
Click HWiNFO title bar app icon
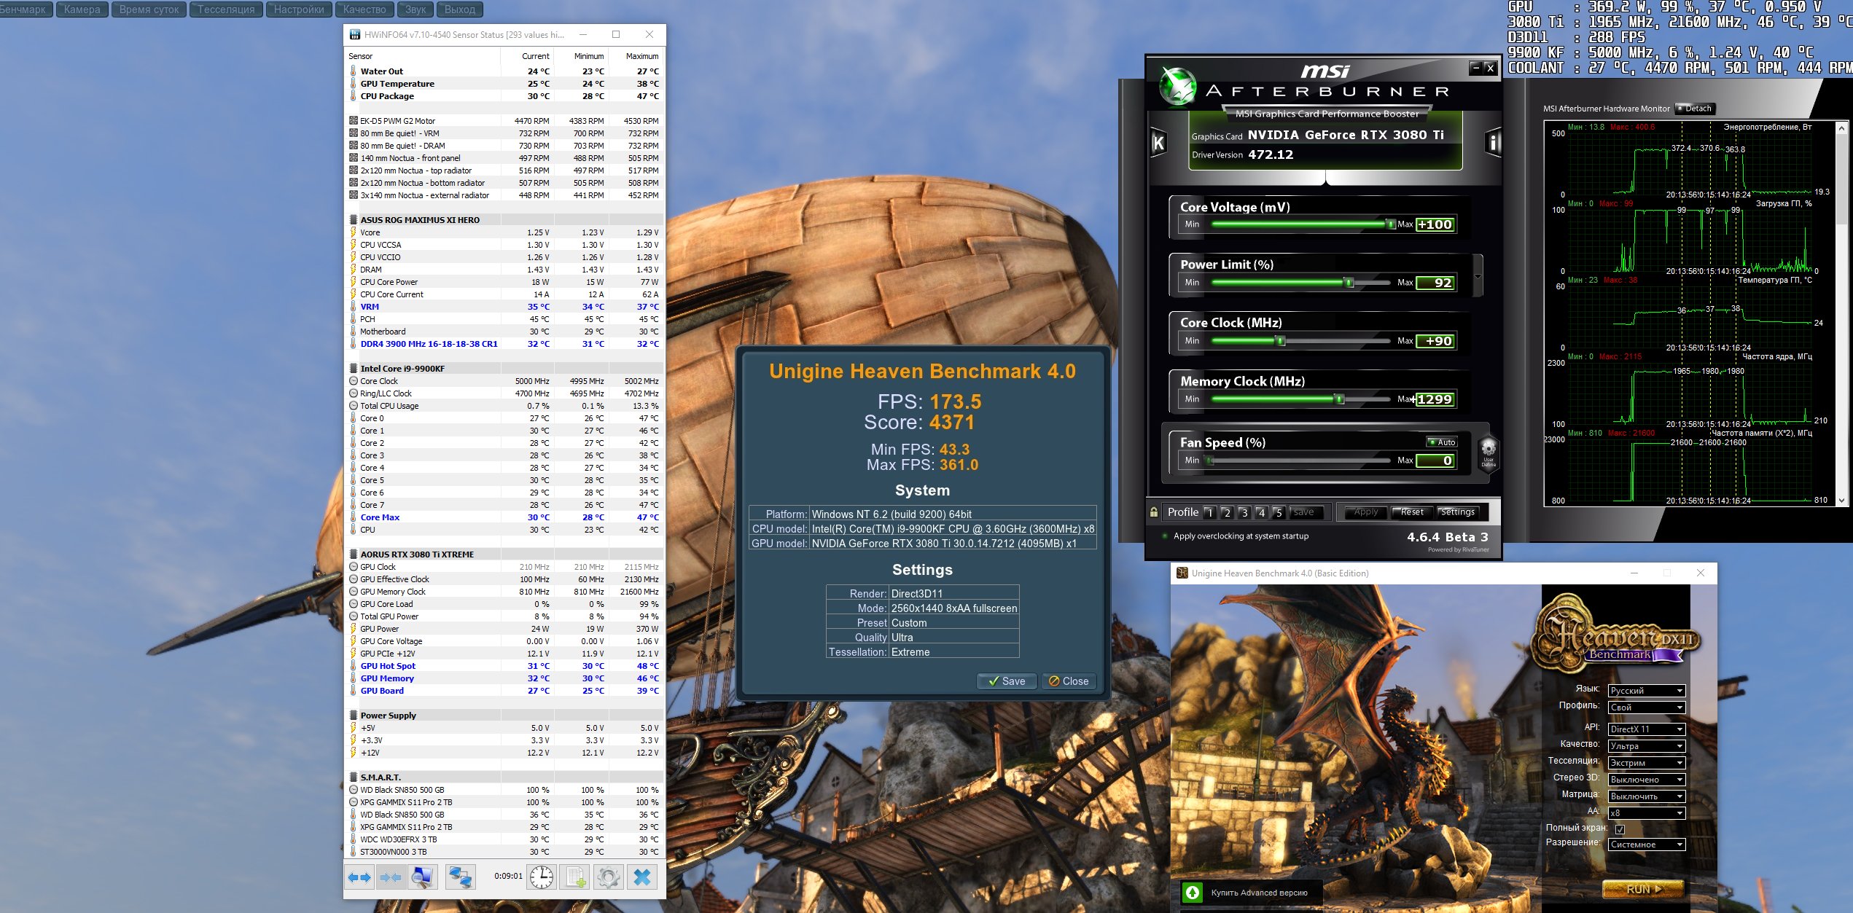pos(355,34)
